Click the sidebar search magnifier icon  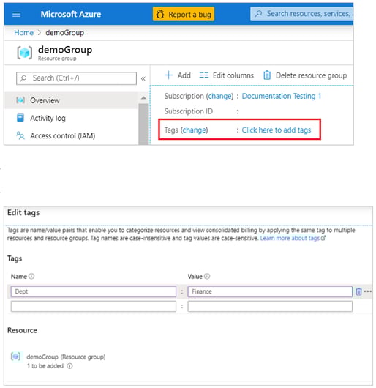coord(23,78)
